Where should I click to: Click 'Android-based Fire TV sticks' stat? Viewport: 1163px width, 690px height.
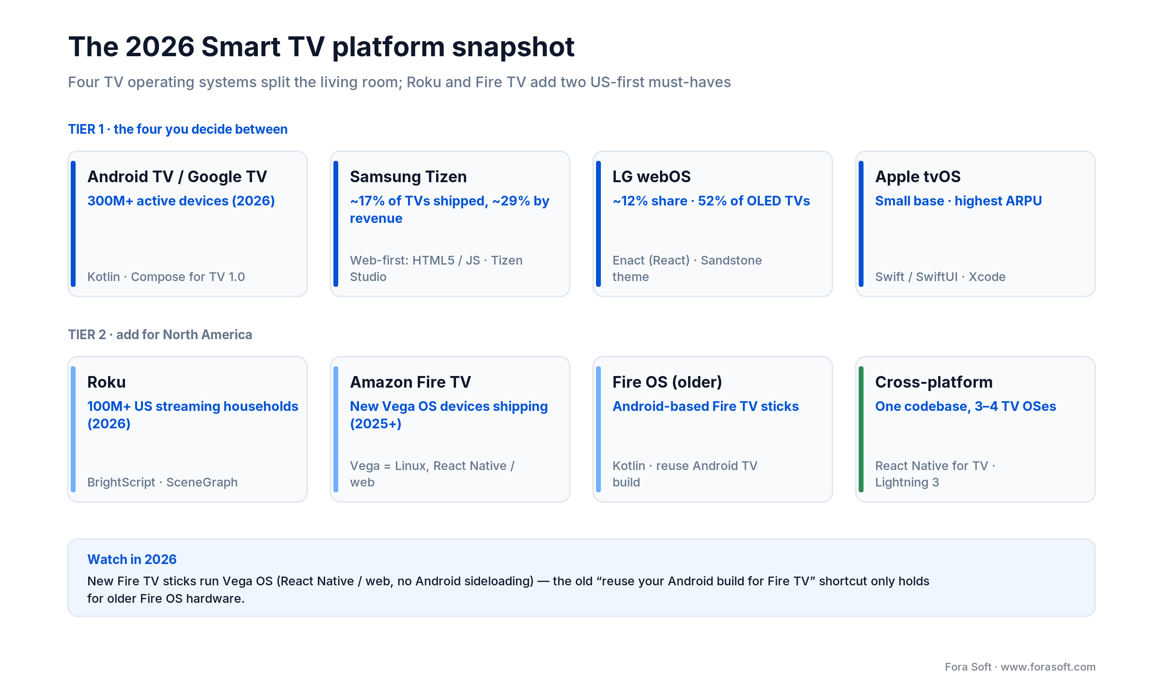pos(706,407)
